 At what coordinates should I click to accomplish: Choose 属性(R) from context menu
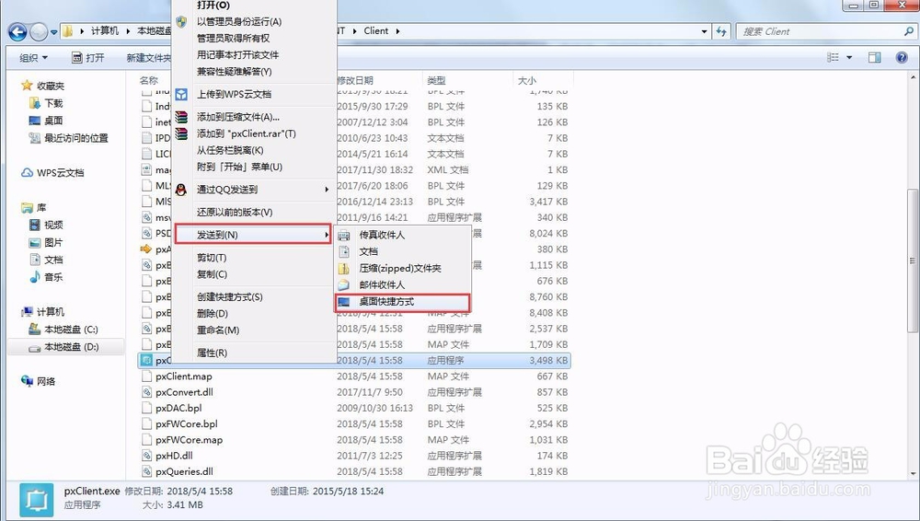coord(255,353)
